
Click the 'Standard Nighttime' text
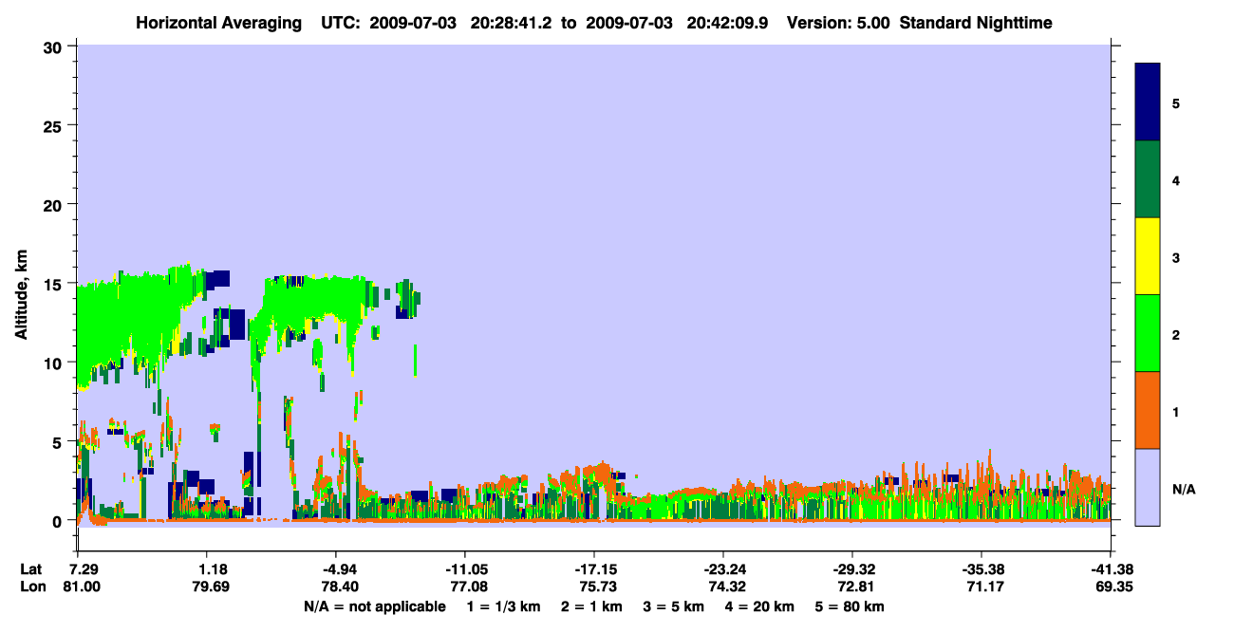tap(976, 23)
